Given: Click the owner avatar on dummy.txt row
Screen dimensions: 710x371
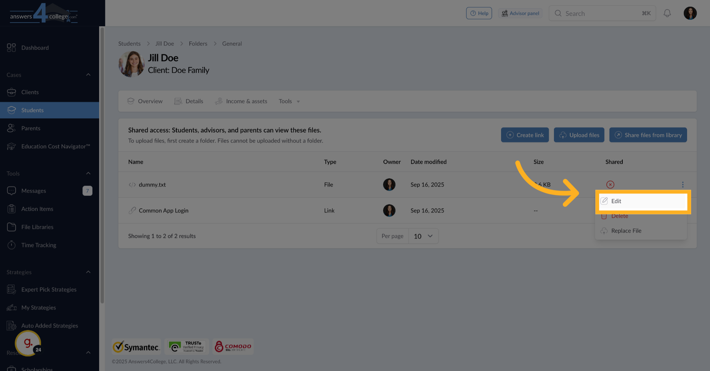Looking at the screenshot, I should coord(389,185).
